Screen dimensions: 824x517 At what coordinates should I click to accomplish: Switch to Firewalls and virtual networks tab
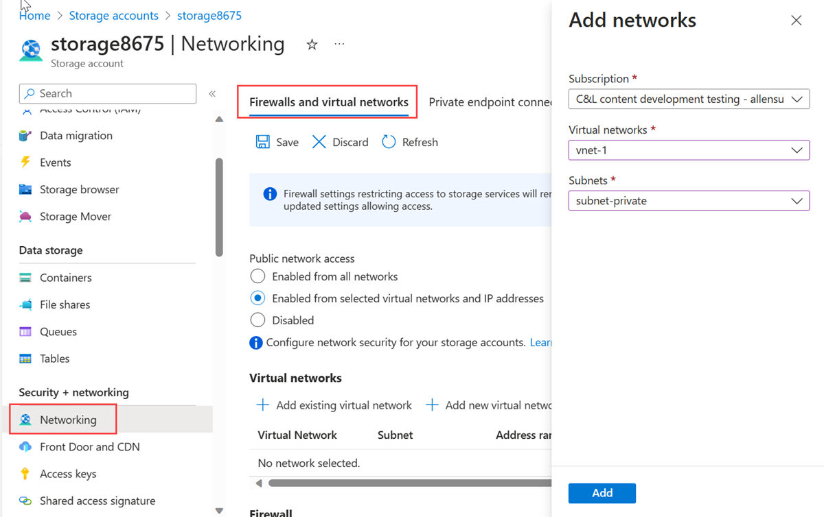pos(328,102)
